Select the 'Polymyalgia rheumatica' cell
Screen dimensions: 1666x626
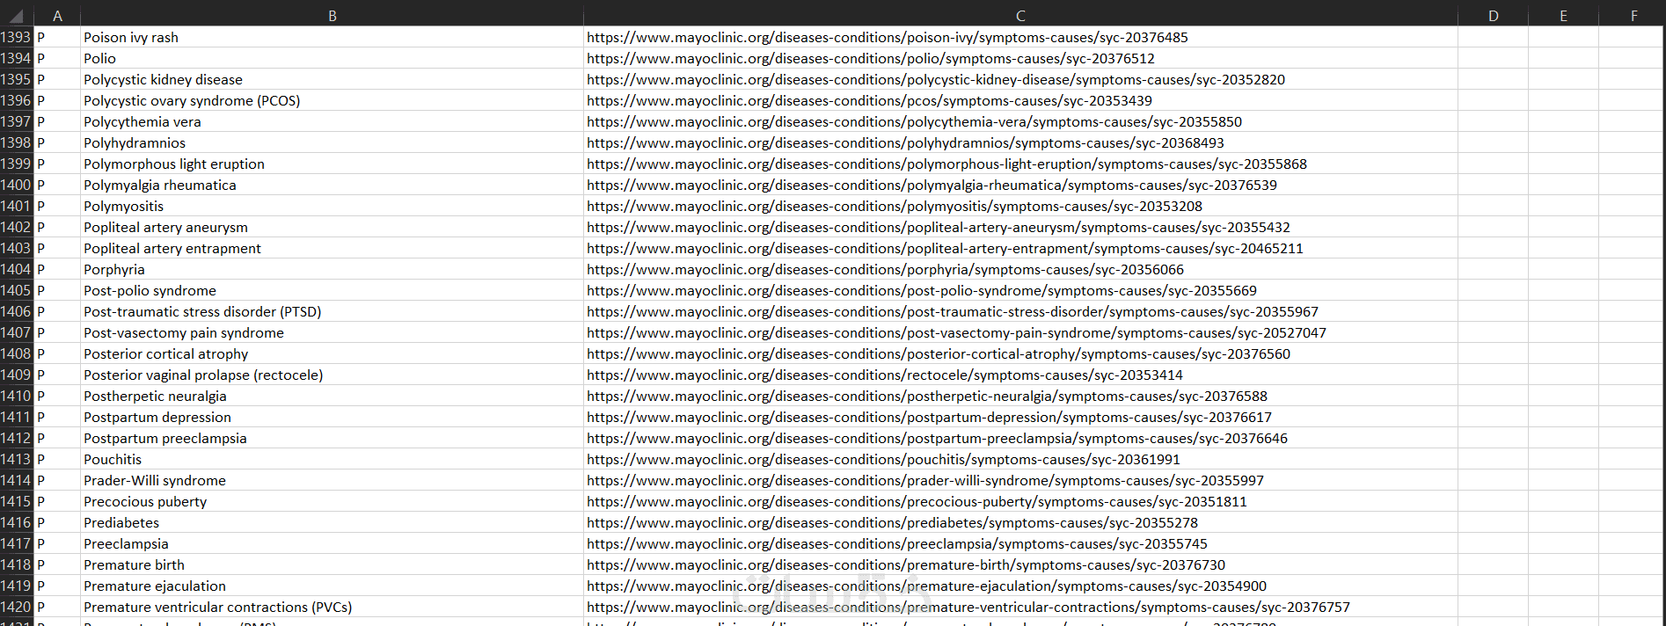click(332, 185)
